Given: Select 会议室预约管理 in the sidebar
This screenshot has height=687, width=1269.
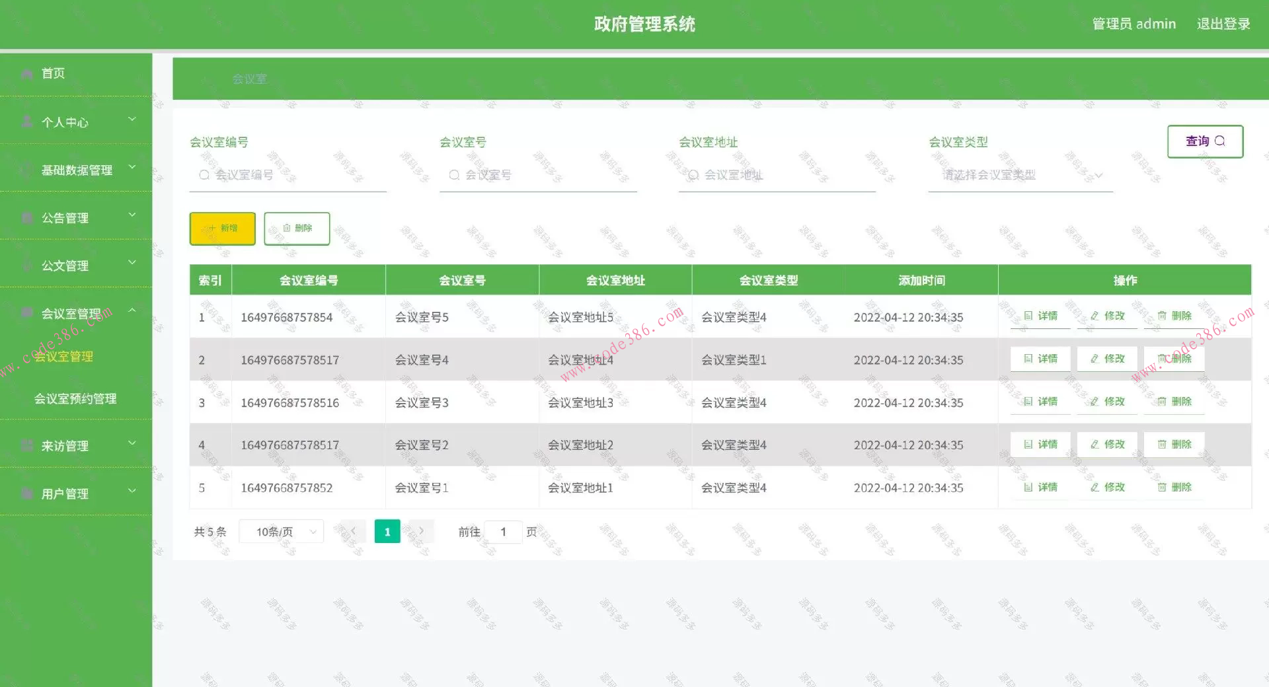Looking at the screenshot, I should pyautogui.click(x=76, y=398).
